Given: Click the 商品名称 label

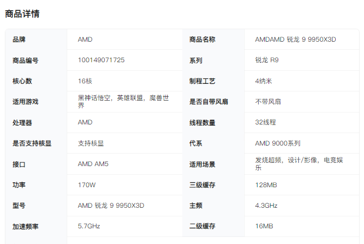Looking at the screenshot, I should [x=202, y=39].
